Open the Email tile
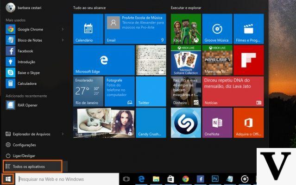This screenshot has height=185, width=296. tap(135, 29)
